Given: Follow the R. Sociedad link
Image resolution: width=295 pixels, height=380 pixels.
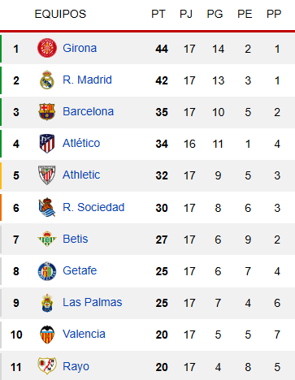Looking at the screenshot, I should coord(93,207).
